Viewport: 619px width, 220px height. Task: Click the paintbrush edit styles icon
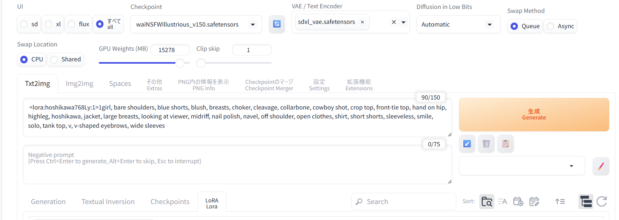click(x=601, y=166)
